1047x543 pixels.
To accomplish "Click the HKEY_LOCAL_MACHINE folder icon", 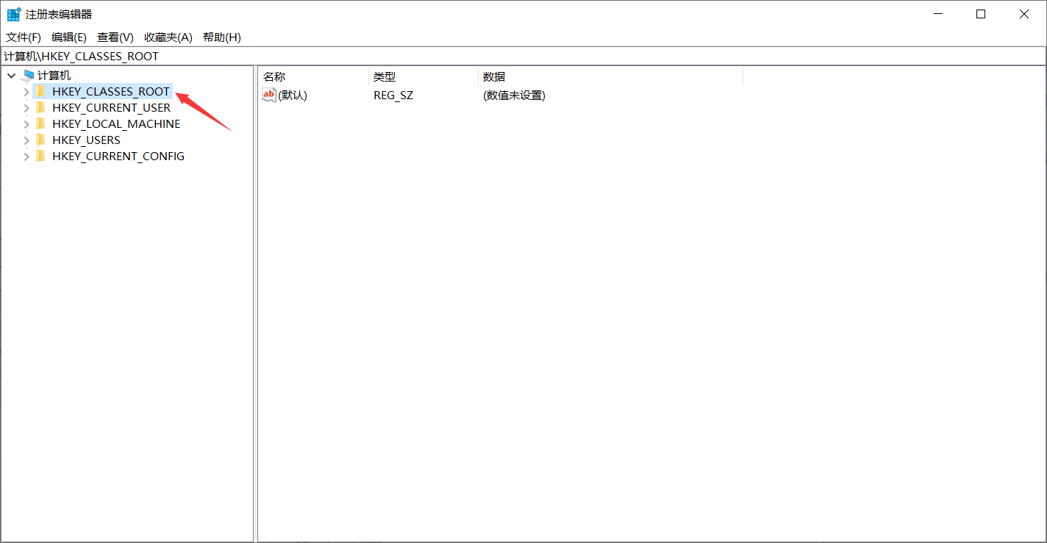I will coord(40,123).
